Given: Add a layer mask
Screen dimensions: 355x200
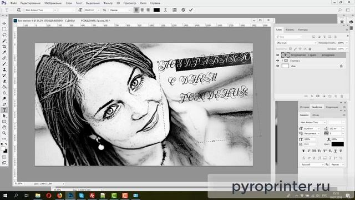Looking at the screenshot, I should click(318, 96).
